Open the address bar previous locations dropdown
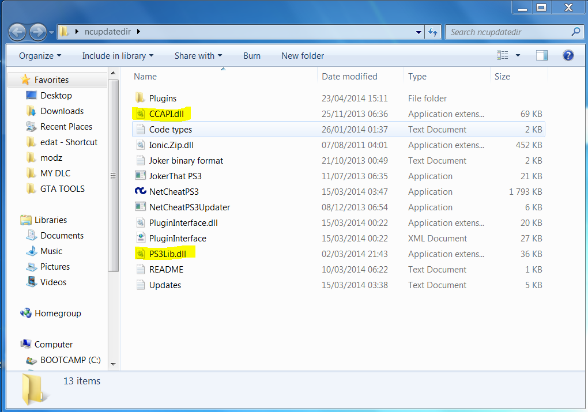The height and width of the screenshot is (412, 588). pyautogui.click(x=419, y=32)
